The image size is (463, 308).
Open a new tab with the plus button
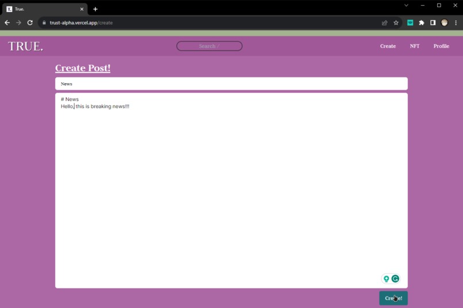tap(95, 9)
